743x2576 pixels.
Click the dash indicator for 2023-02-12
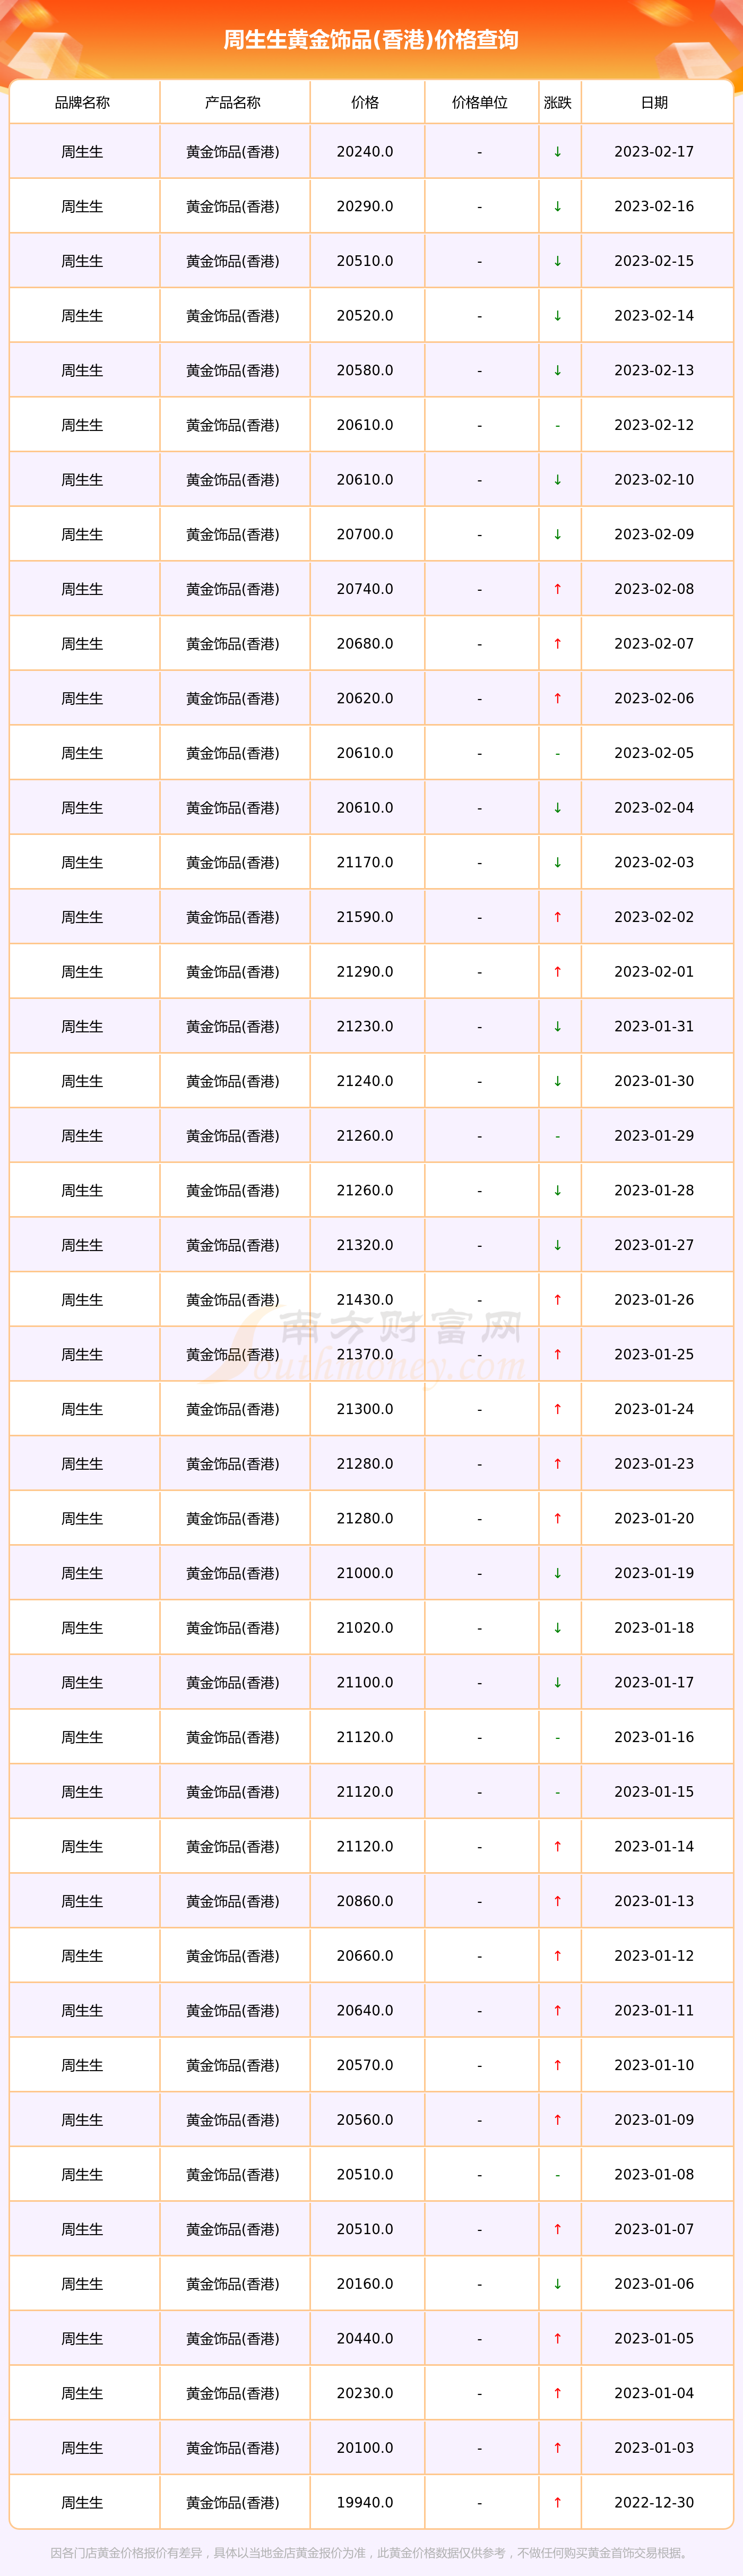[x=557, y=426]
